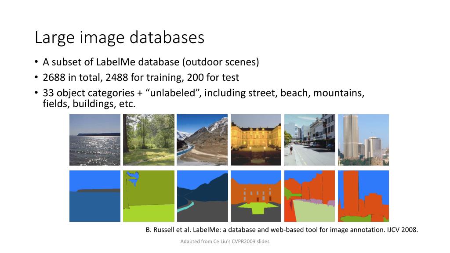Screen dimensions: 450x253
Task: Select the ocean segmentation label map
Action: click(x=95, y=196)
